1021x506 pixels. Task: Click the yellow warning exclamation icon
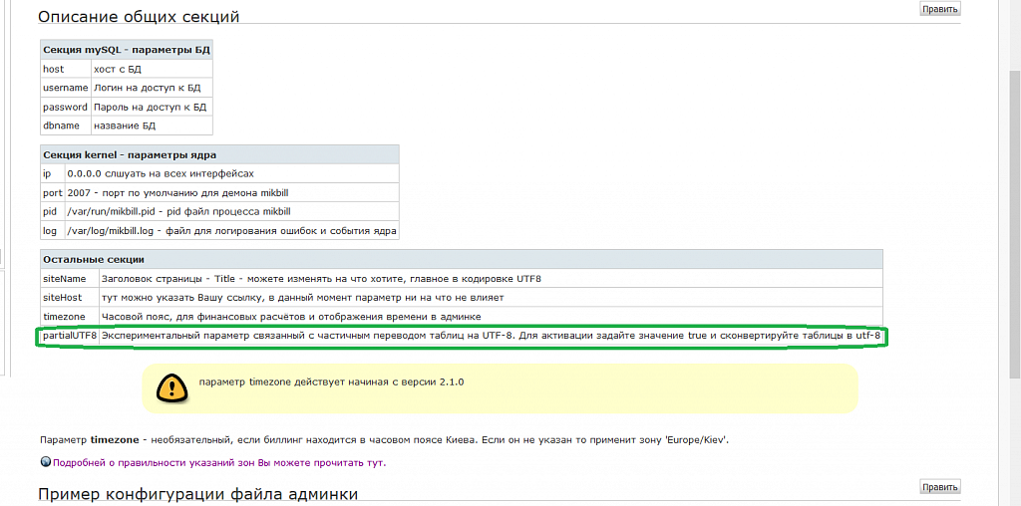coord(171,388)
